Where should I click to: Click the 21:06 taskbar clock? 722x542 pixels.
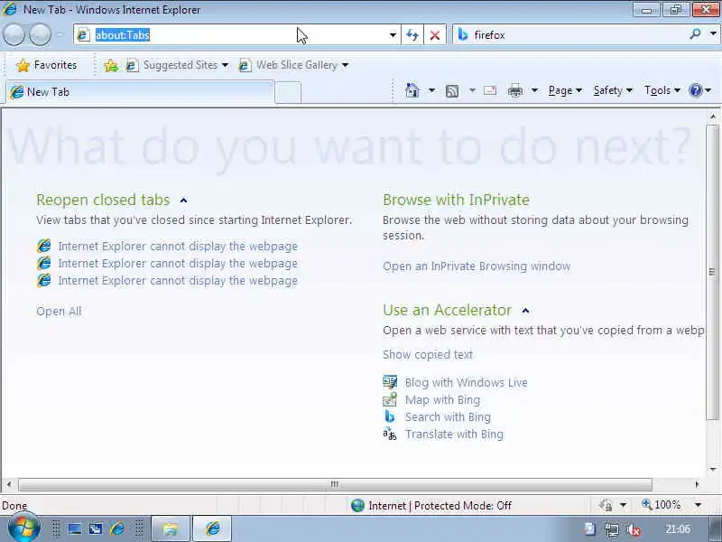tap(678, 528)
